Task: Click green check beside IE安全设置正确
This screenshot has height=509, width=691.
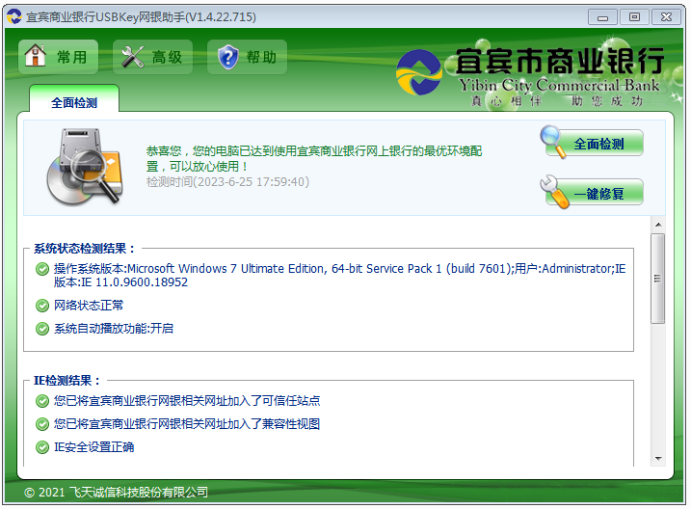Action: (x=41, y=447)
